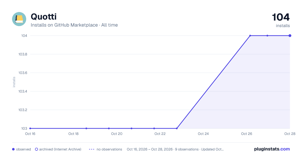Screen dimensions: 302x158
Task: Click the y-axis label 103.2
Action: [23, 110]
